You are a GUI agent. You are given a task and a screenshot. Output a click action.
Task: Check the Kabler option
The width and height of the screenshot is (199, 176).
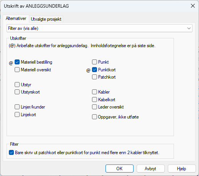tap(94, 92)
